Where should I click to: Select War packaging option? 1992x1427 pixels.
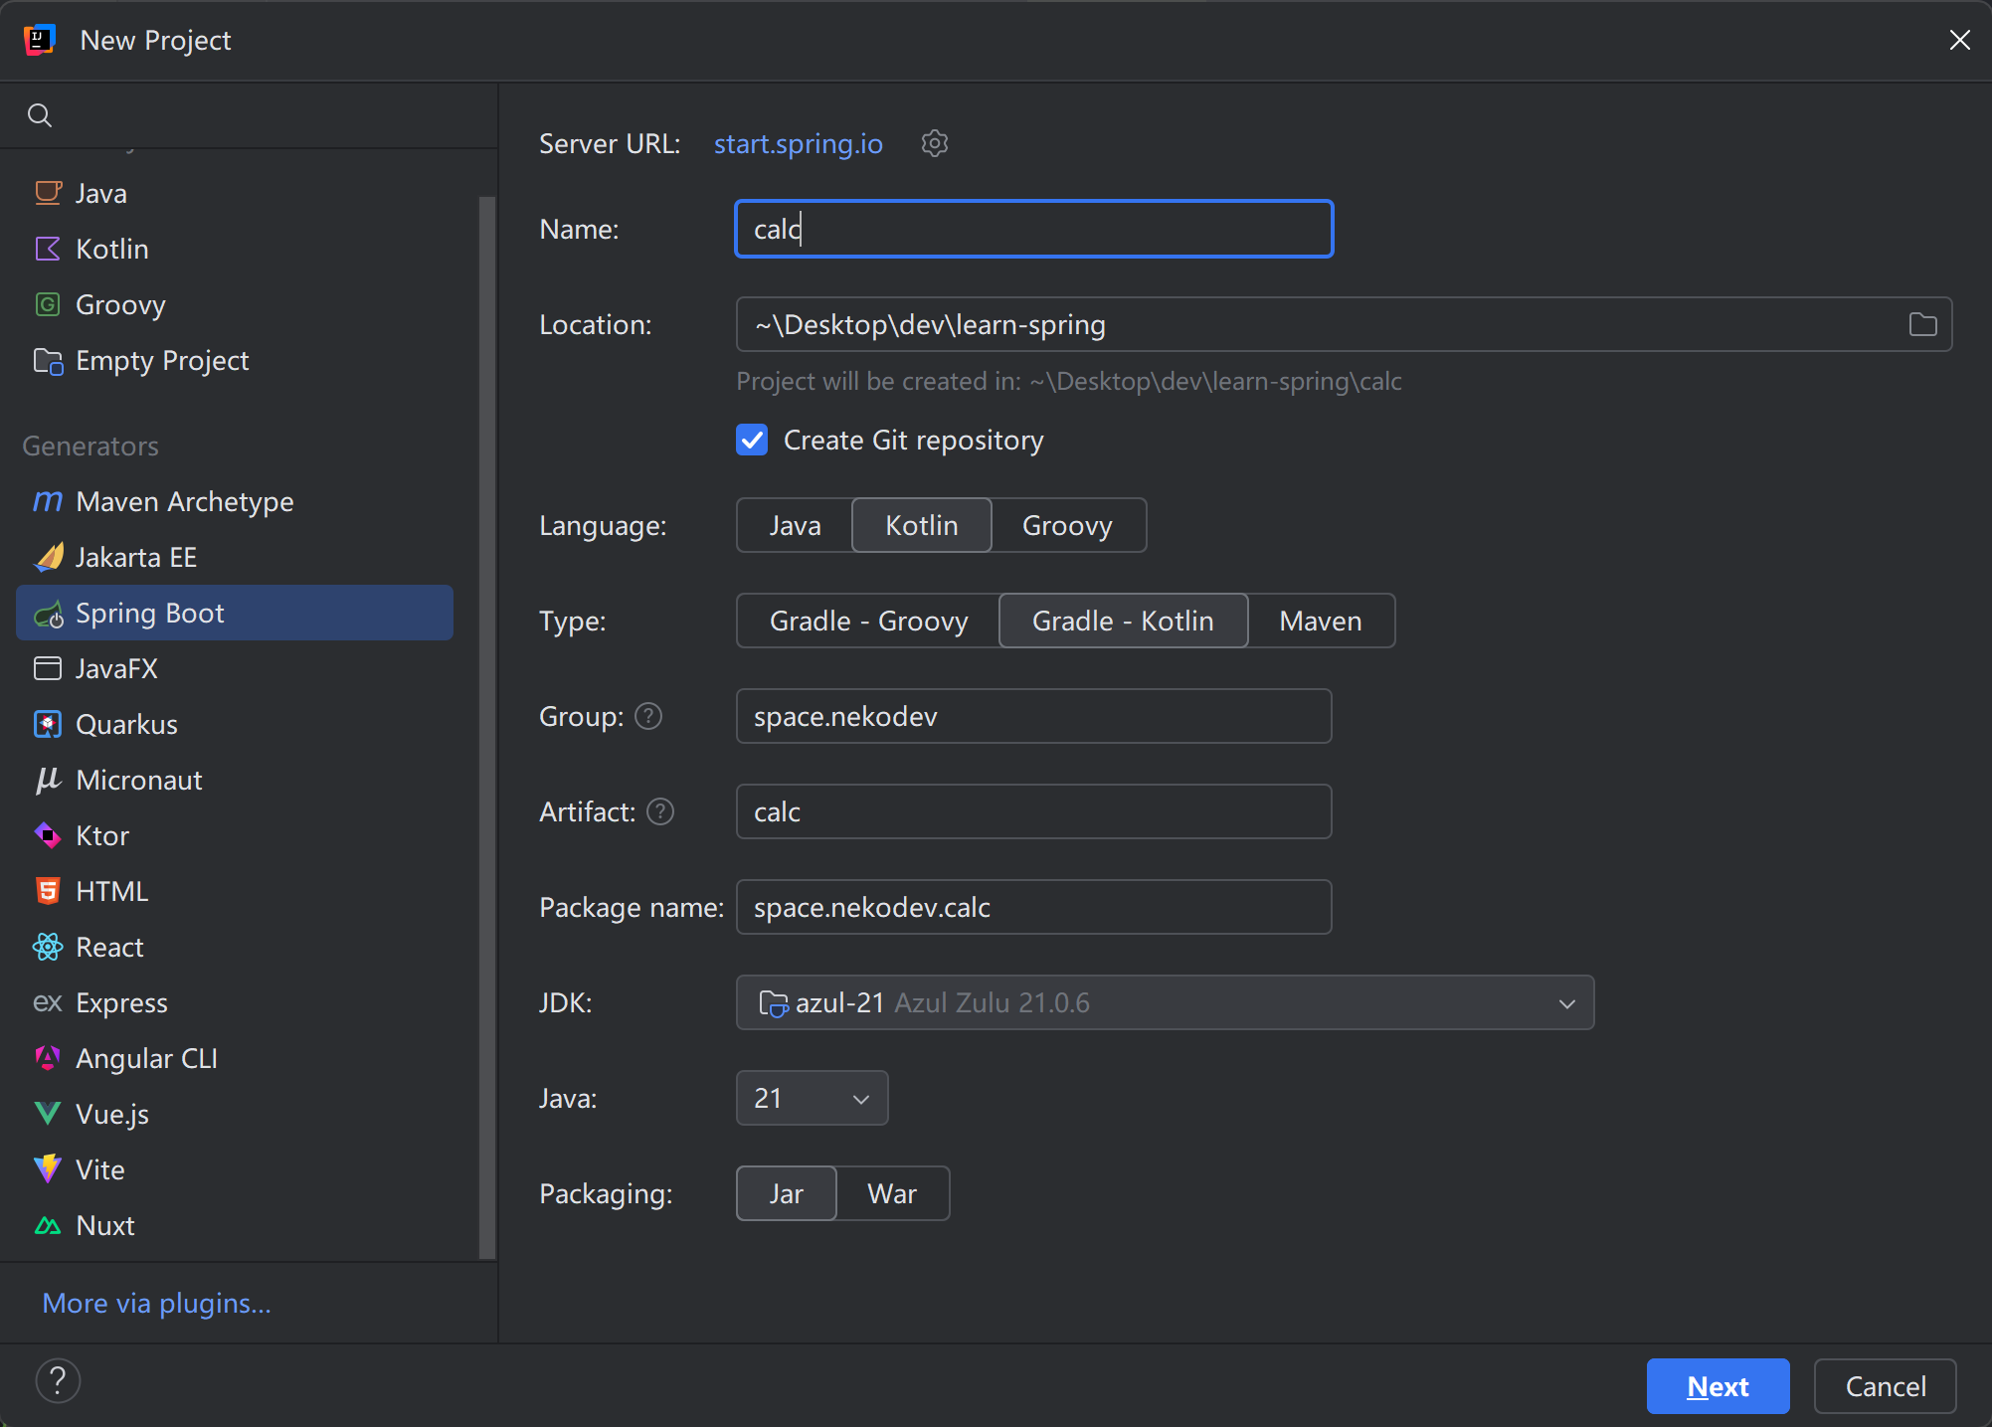pos(892,1193)
